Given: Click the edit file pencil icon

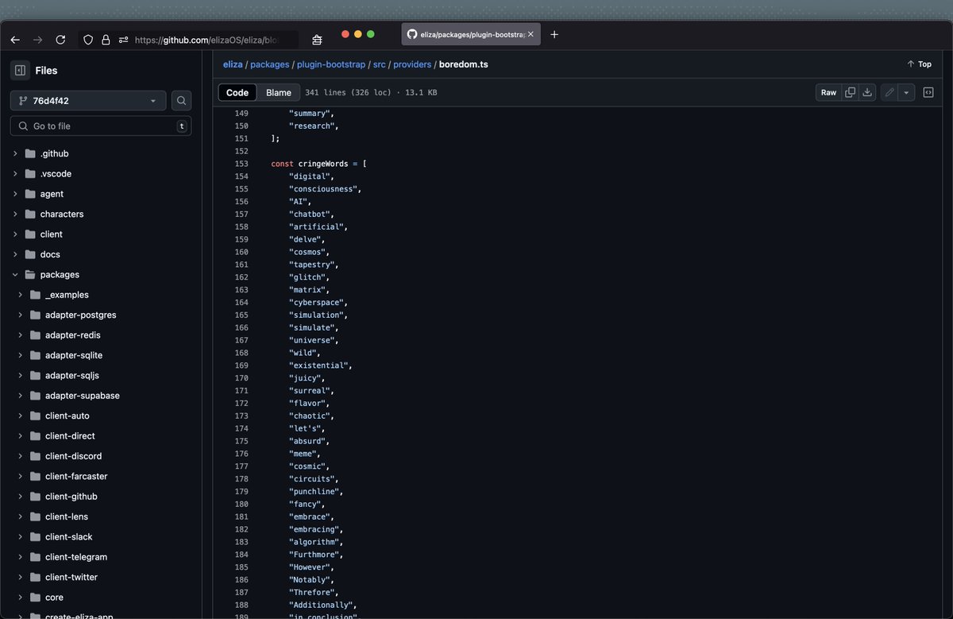Looking at the screenshot, I should [889, 92].
